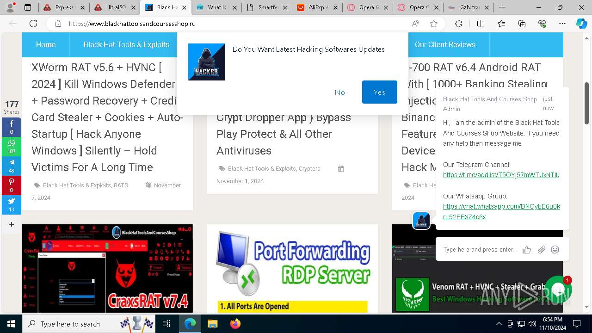Switch to the What Is tab

pos(216,7)
